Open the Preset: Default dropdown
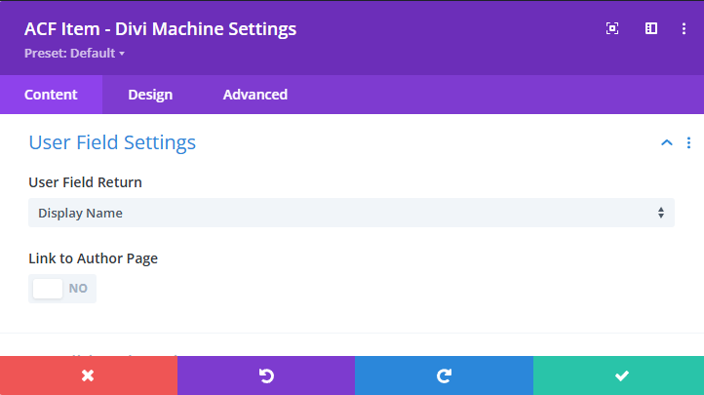Screen dimensions: 704x395 coord(74,53)
